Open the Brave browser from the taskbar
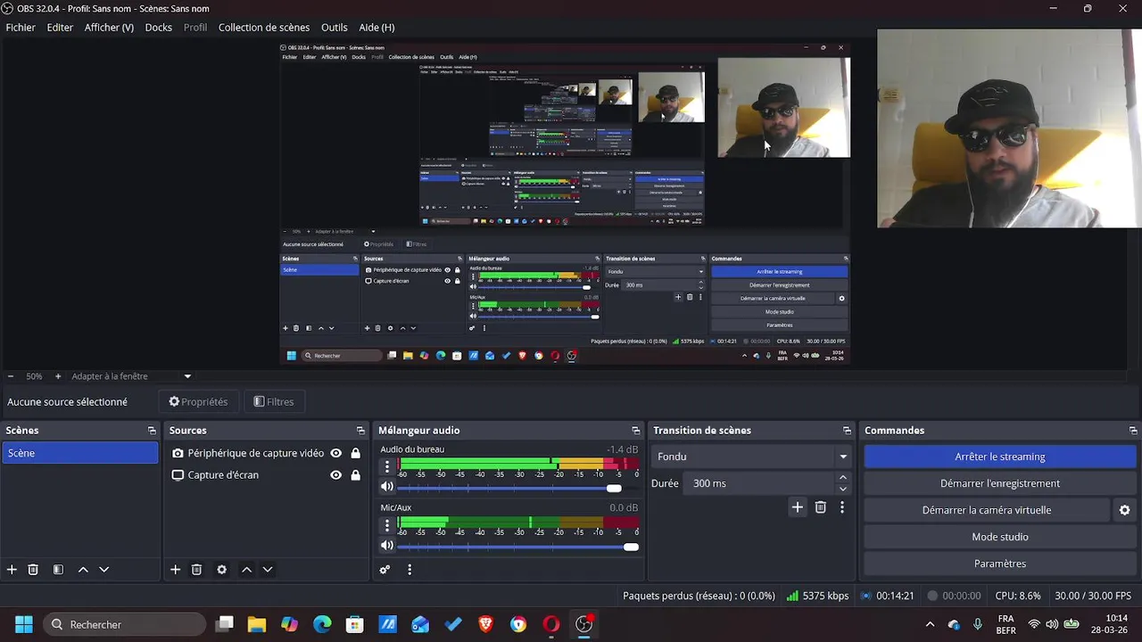This screenshot has width=1142, height=642. [x=485, y=624]
